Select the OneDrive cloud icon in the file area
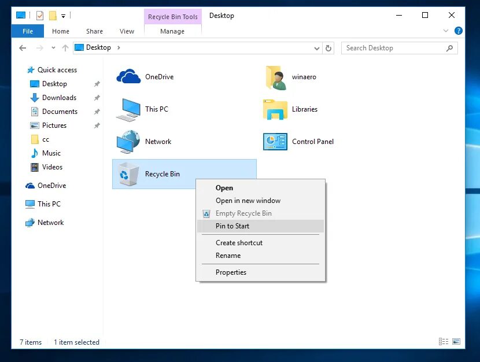This screenshot has width=480, height=362. [x=128, y=76]
